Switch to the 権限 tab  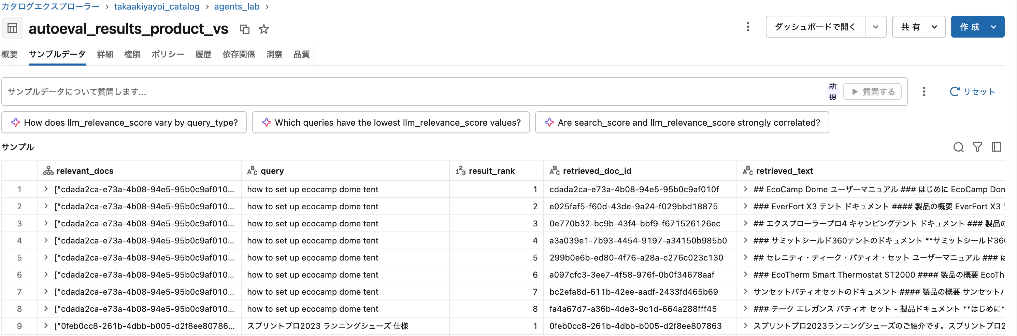pyautogui.click(x=132, y=54)
